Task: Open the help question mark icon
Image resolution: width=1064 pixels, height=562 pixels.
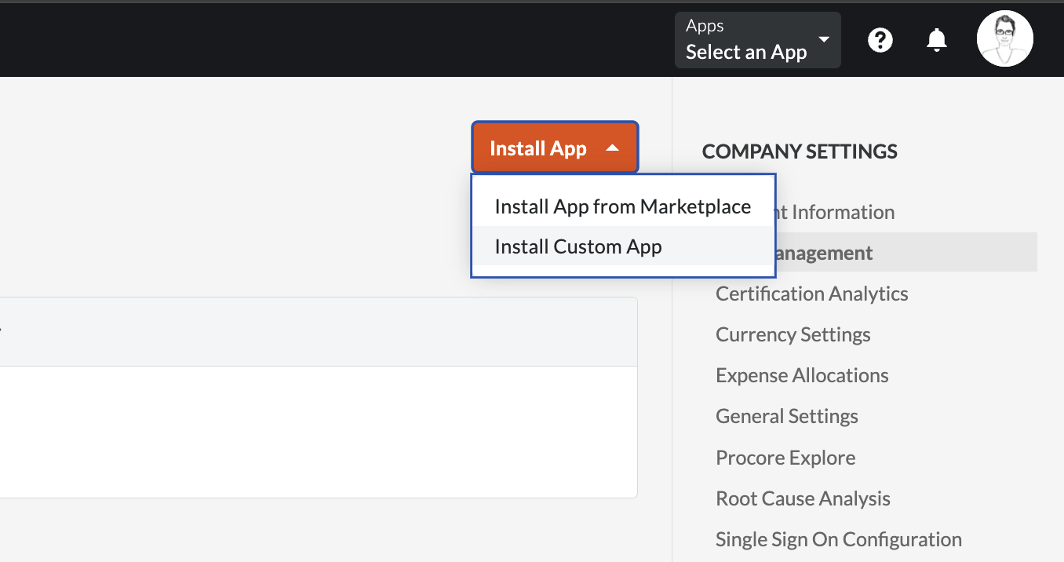Action: click(x=880, y=40)
